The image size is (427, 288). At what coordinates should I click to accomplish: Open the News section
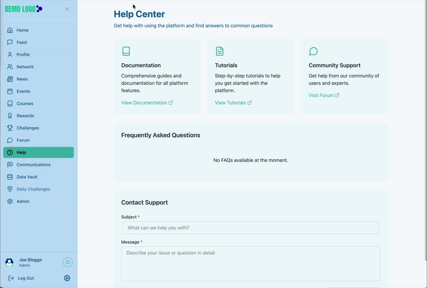click(38, 79)
